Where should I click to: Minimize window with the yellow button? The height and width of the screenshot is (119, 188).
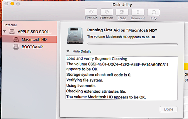pos(12,4)
